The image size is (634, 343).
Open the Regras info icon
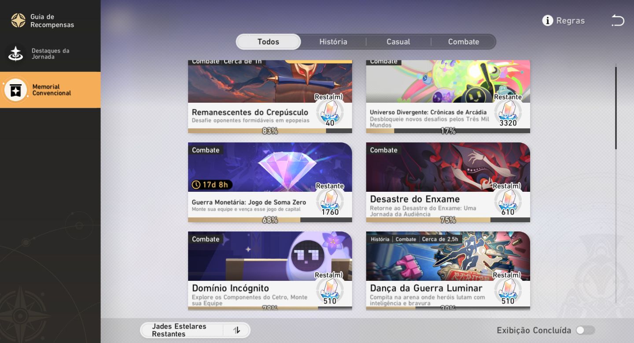547,21
